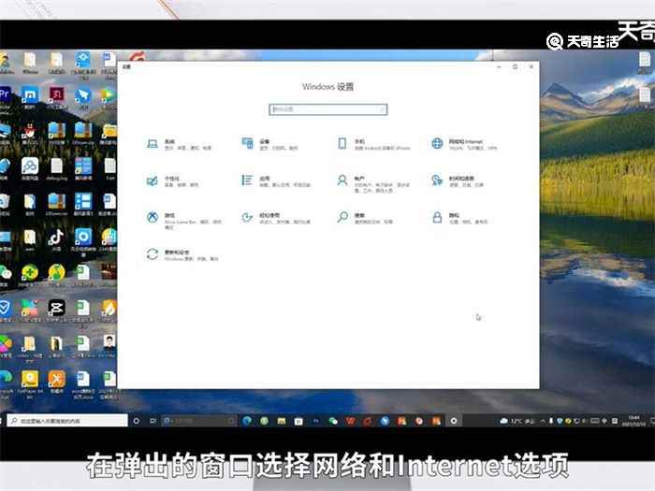
Task: Select the Maxthon browser desktop shortcut
Action: [30, 97]
